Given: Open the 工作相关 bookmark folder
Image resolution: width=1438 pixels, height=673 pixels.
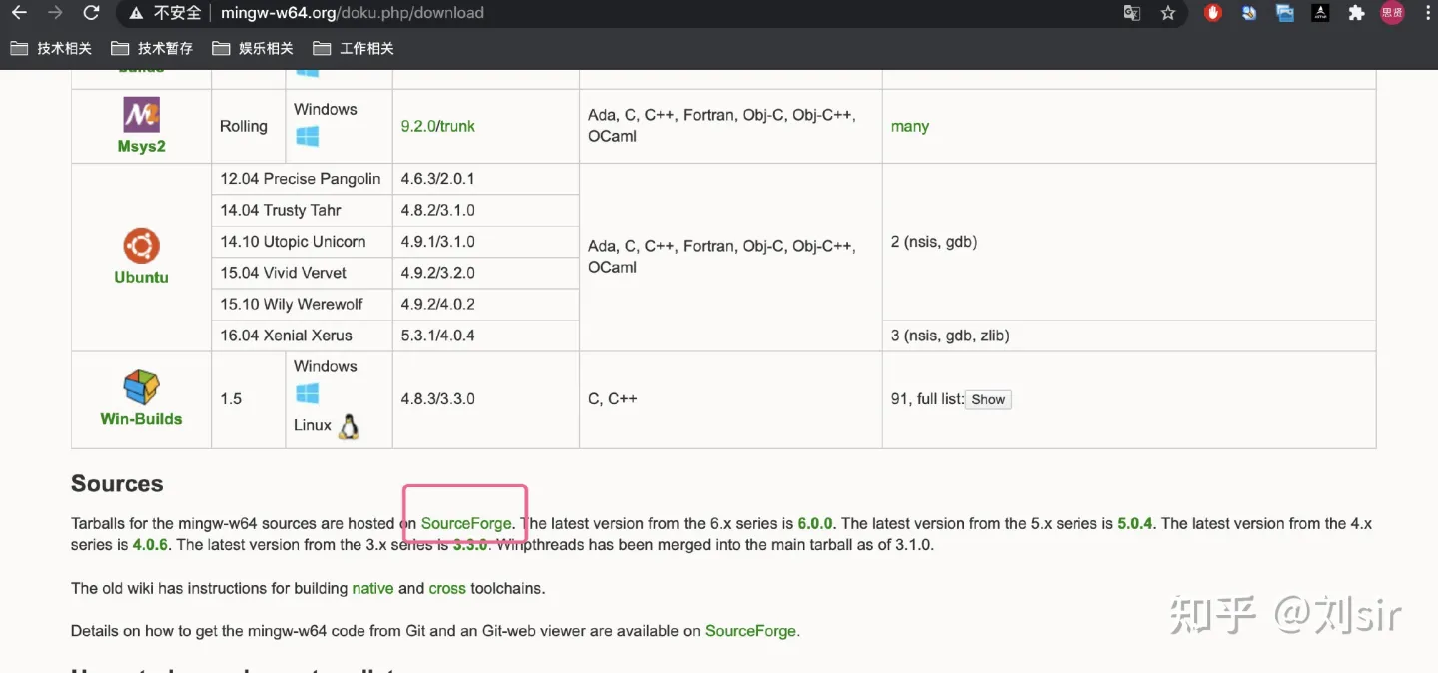Looking at the screenshot, I should coord(354,48).
